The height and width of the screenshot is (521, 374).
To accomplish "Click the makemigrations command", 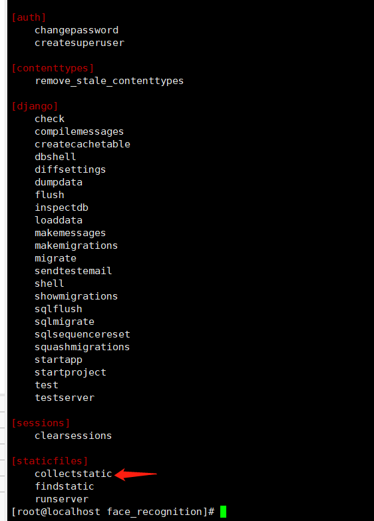I will pyautogui.click(x=77, y=245).
